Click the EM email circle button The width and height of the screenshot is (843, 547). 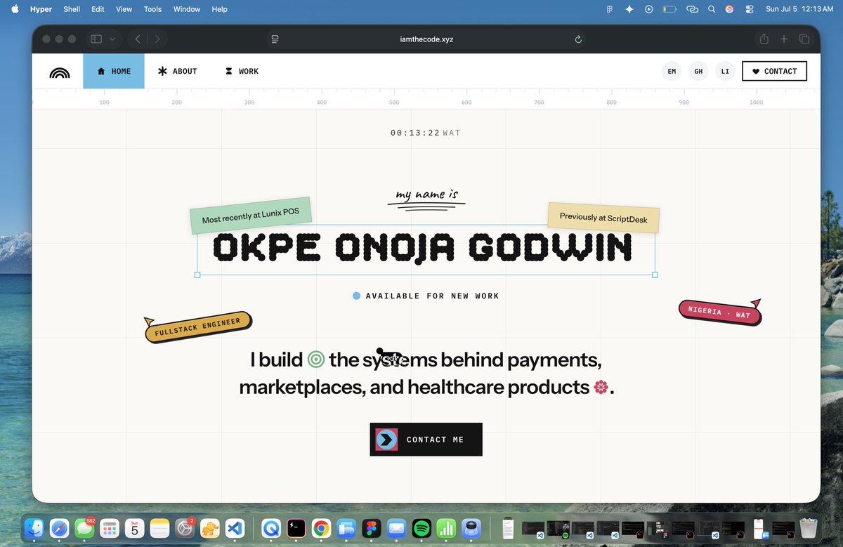pos(672,71)
